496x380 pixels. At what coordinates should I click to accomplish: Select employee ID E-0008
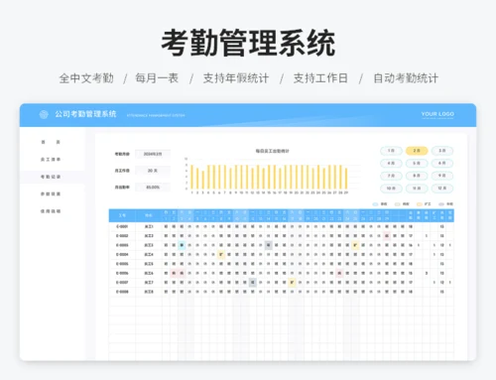pyautogui.click(x=122, y=292)
